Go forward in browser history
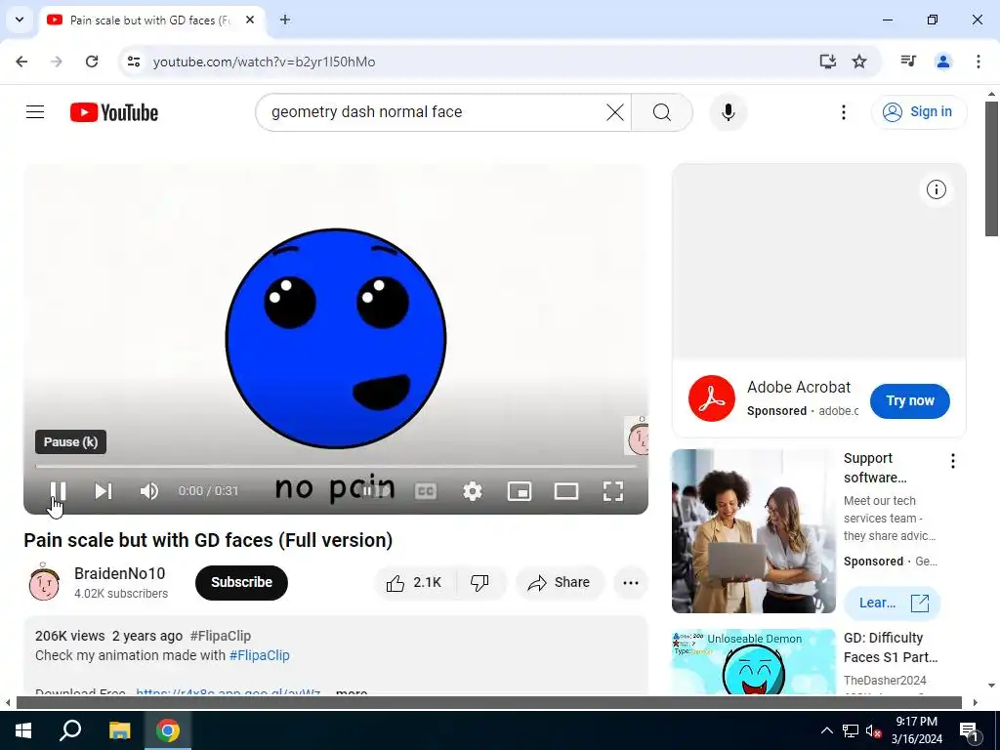Screen dimensions: 1000x750 pyautogui.click(x=57, y=62)
